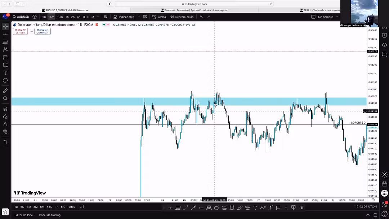Select the pattern (XABCD) tool in left sidebar
The image size is (389, 219).
coord(5,49)
